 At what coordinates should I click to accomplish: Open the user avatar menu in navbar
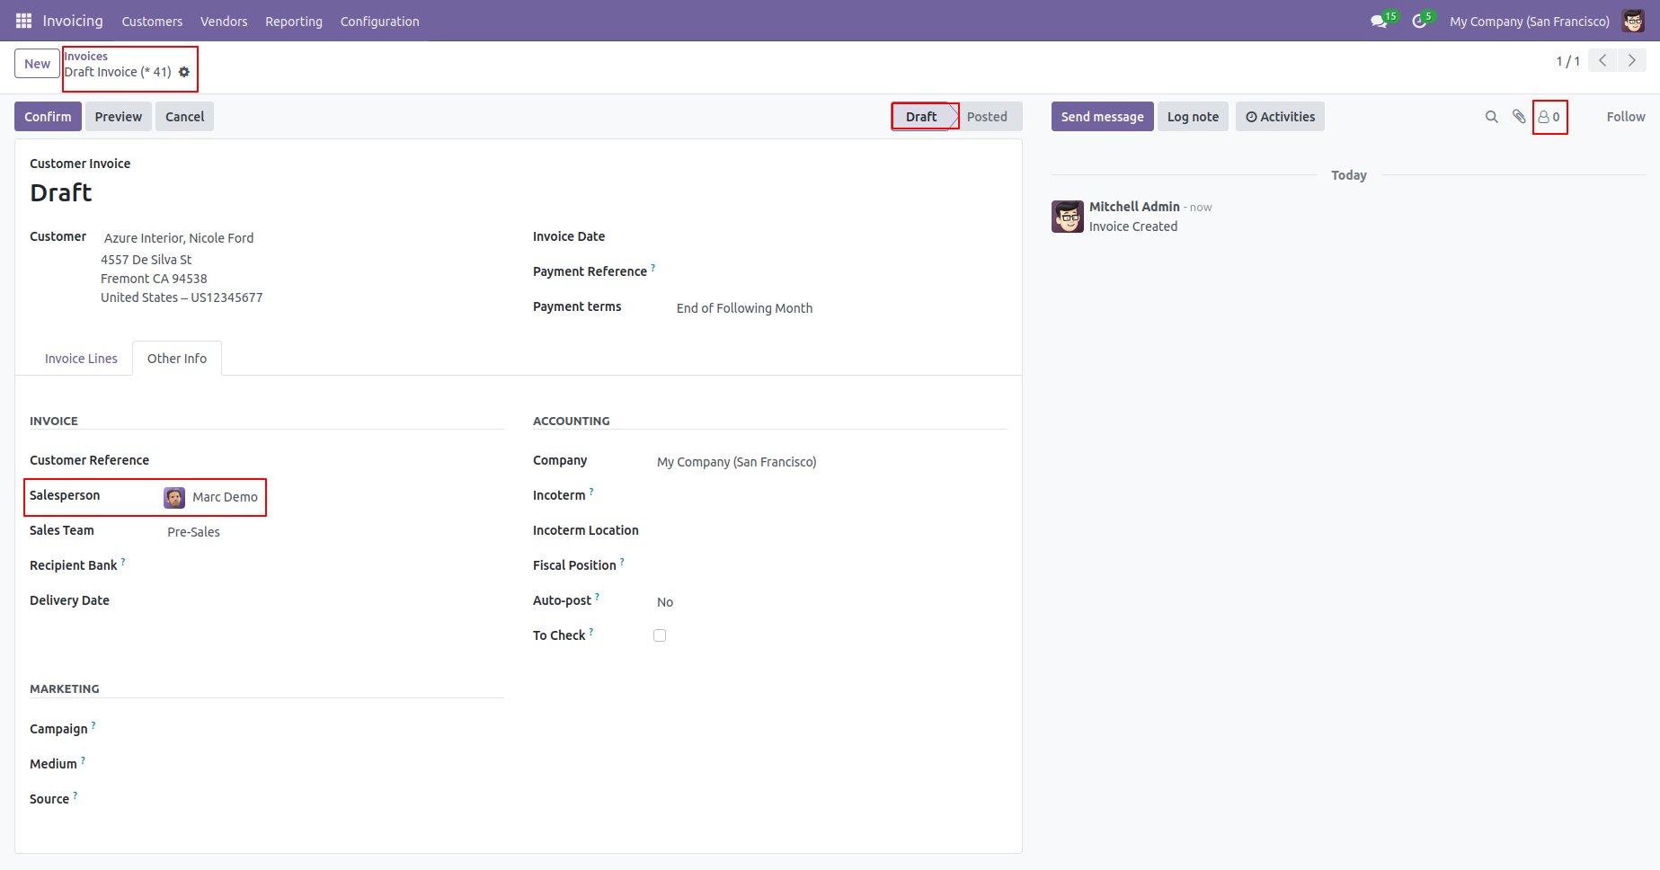point(1633,22)
